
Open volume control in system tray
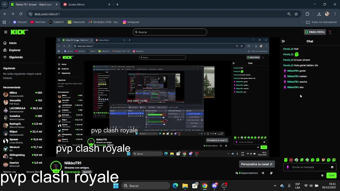tap(311, 186)
